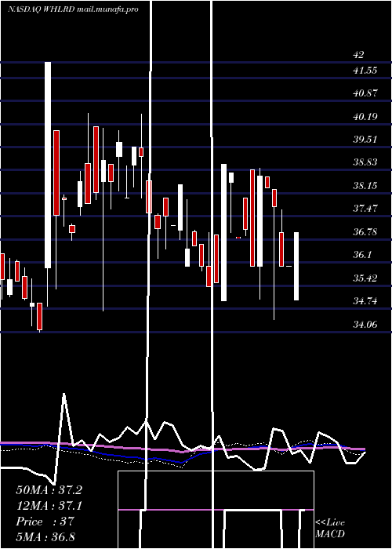Viewport: 392px width, 549px height.
Task: Click the '5MA : 36.8' readout
Action: 45,536
